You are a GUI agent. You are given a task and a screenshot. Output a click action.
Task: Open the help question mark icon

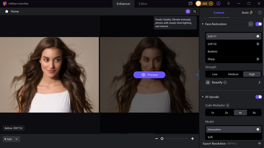click(x=260, y=12)
